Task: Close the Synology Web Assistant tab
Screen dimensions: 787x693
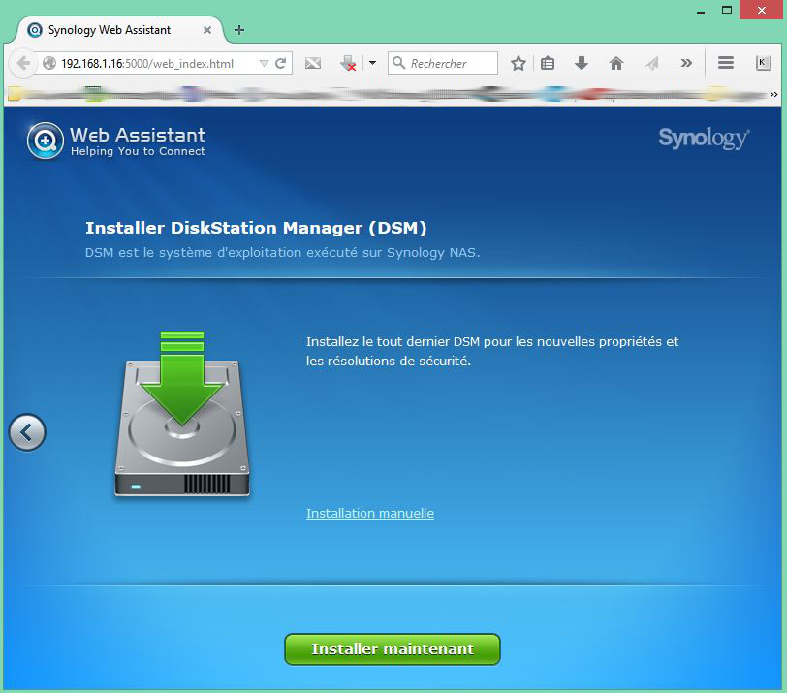Action: [206, 30]
